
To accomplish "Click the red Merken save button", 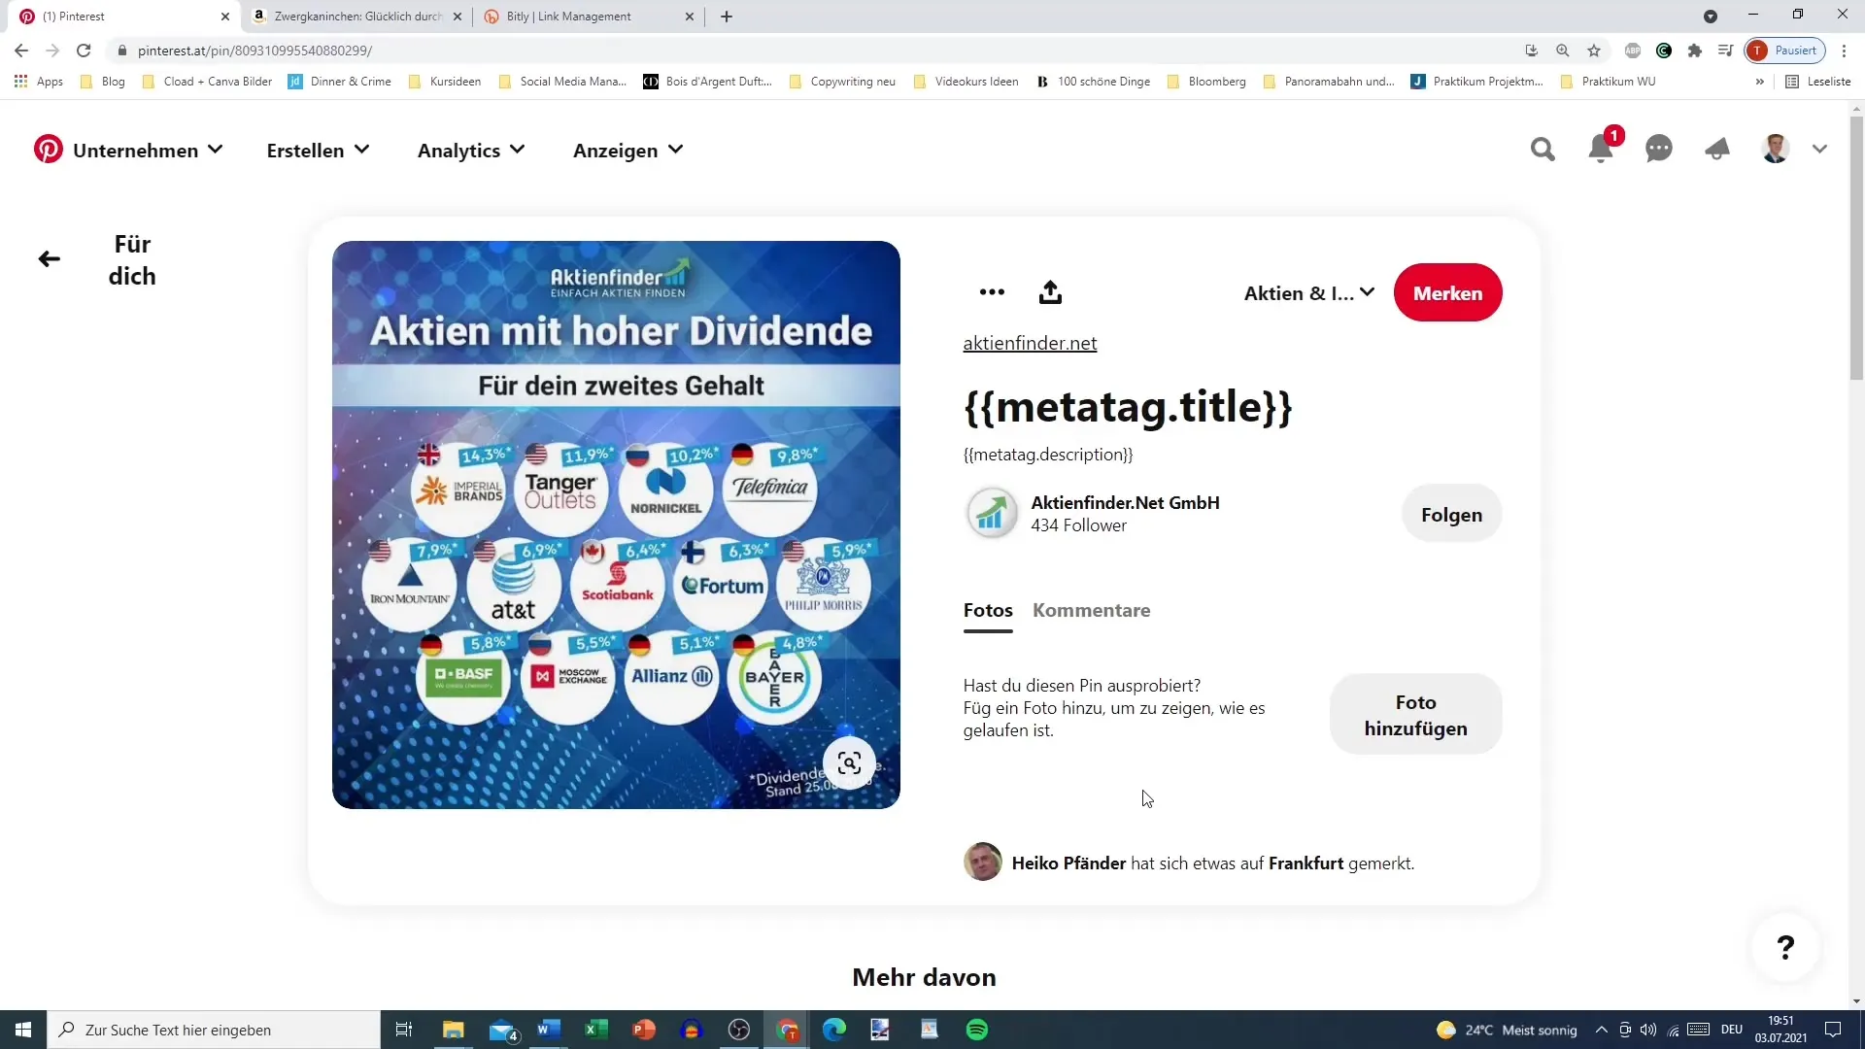I will tap(1447, 292).
